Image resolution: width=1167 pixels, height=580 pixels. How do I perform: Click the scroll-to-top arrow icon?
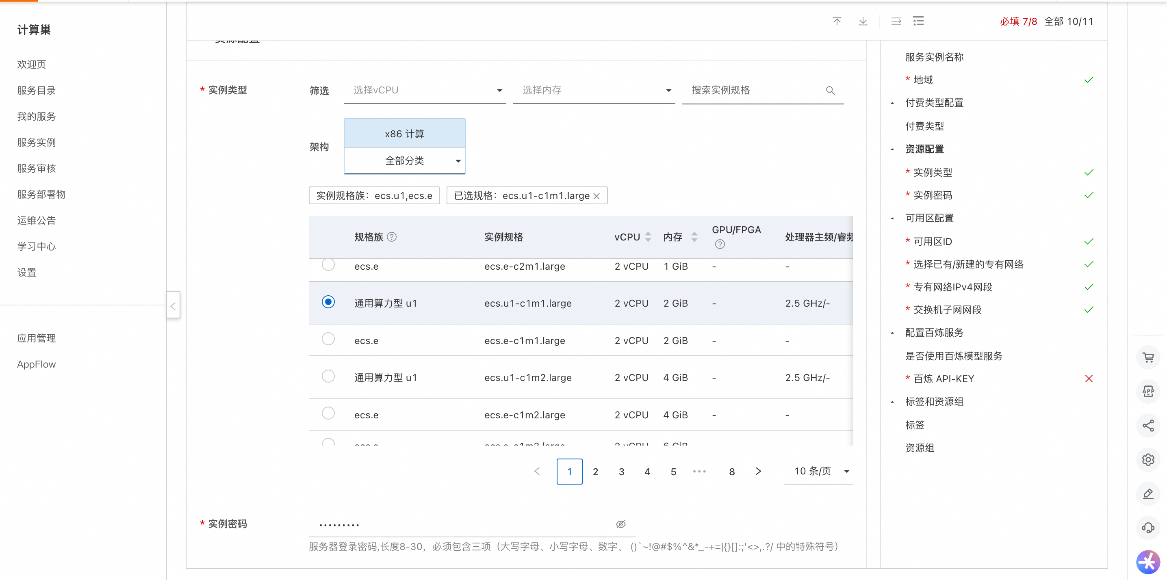(836, 21)
